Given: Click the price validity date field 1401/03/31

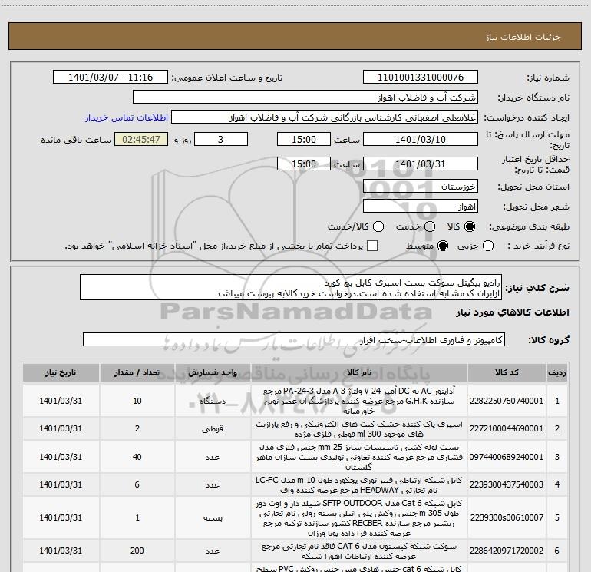Looking at the screenshot, I should [x=421, y=164].
